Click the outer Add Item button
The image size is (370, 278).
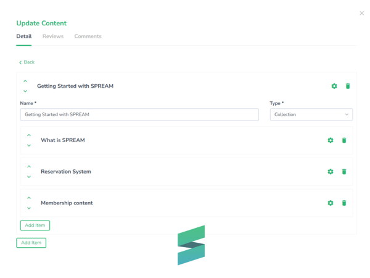(31, 243)
